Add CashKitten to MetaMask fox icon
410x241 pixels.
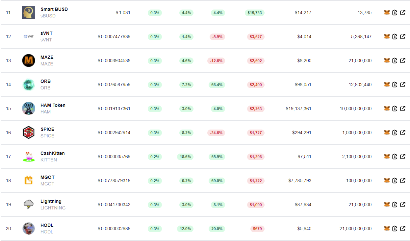pyautogui.click(x=387, y=157)
